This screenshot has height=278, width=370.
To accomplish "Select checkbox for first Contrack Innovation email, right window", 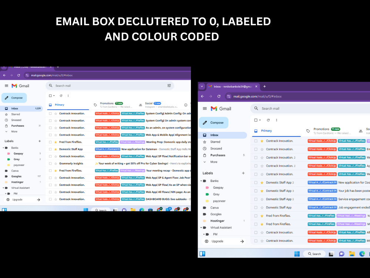I will [256, 141].
